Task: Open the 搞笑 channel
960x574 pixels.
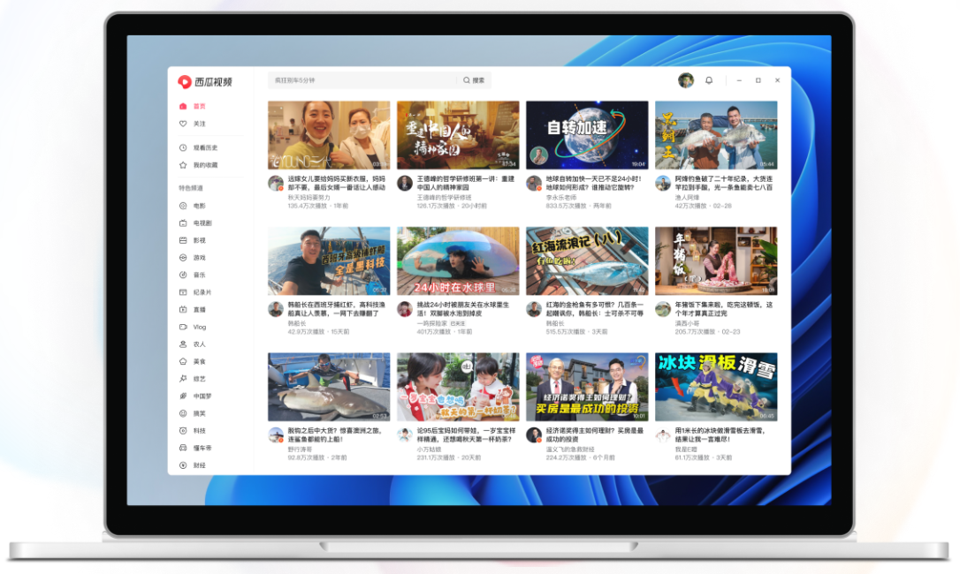Action: (x=200, y=413)
